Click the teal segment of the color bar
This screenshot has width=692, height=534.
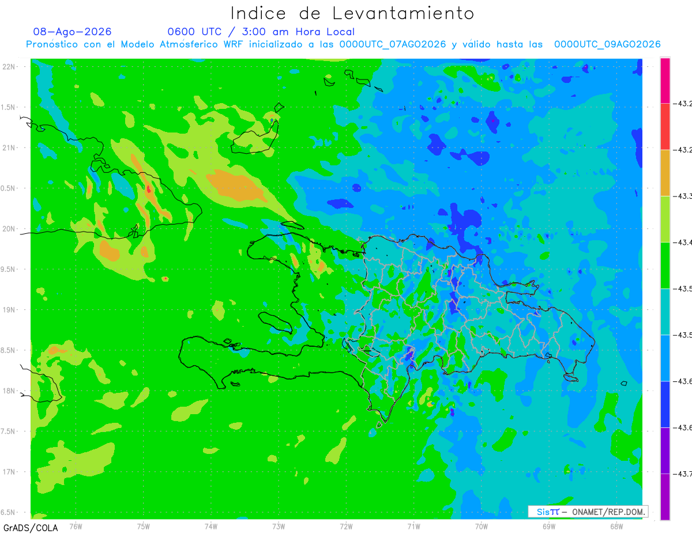coord(665,312)
